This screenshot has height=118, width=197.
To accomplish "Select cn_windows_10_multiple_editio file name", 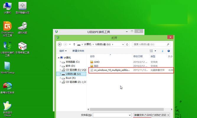I will 112,70.
